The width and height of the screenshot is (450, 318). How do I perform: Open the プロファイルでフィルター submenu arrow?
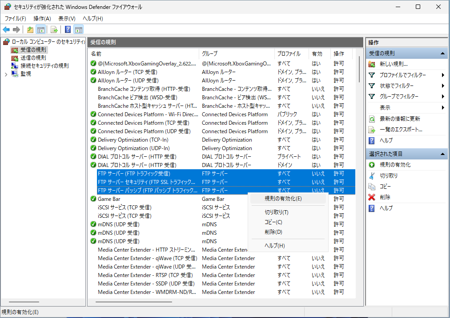[443, 75]
